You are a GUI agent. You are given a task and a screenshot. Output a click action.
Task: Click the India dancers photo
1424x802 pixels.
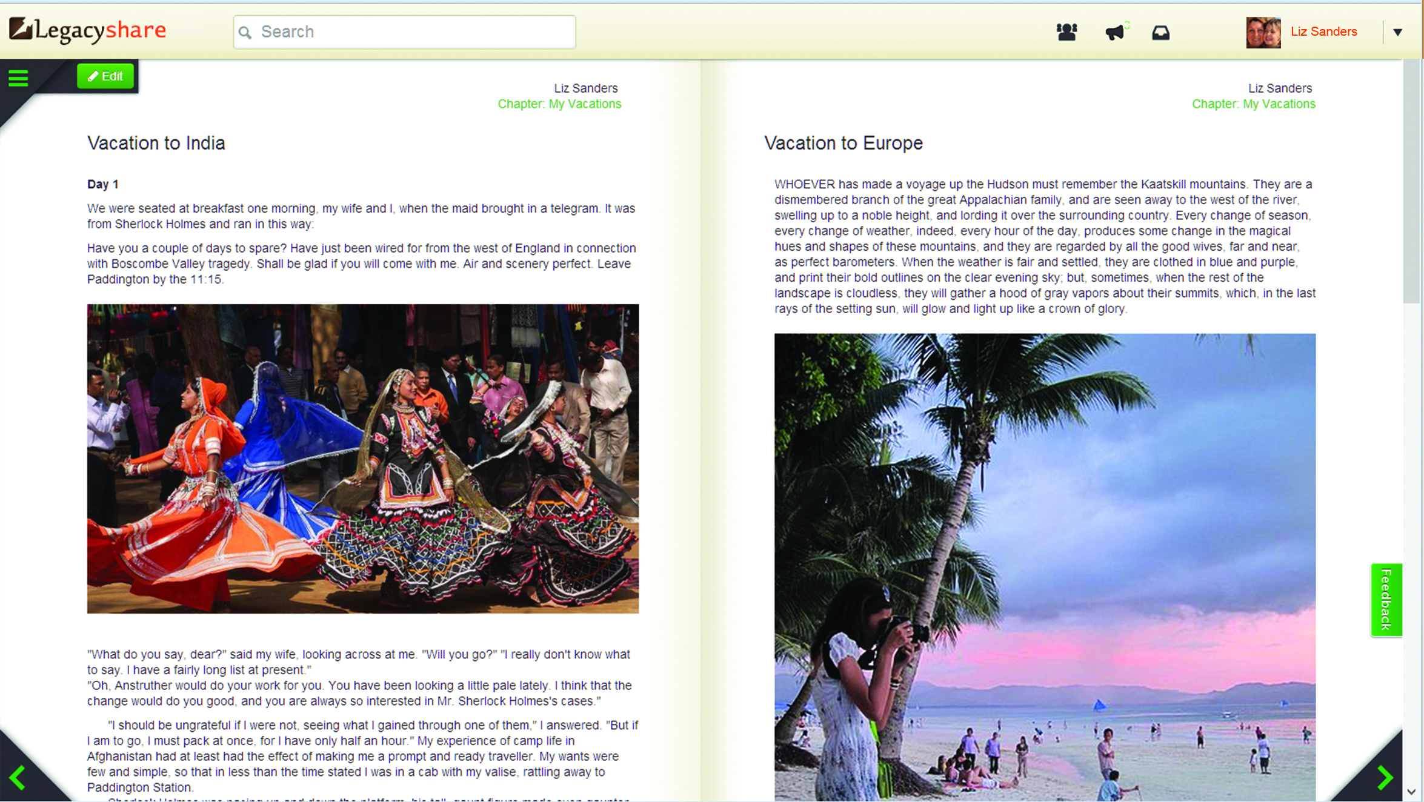(x=362, y=459)
